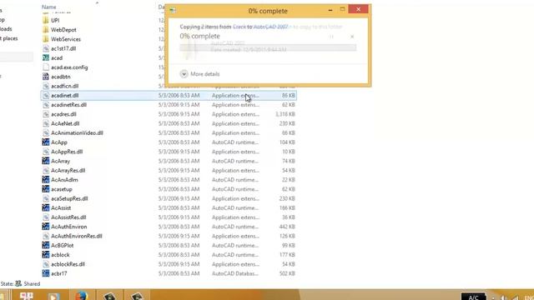Click the 442 KB size value
The width and height of the screenshot is (534, 300).
[287, 227]
